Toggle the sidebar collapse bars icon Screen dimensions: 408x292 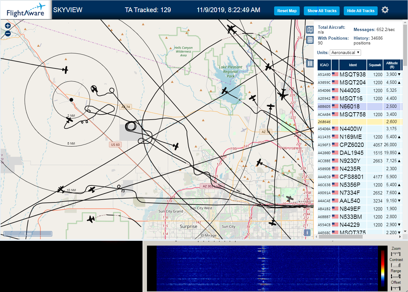click(x=310, y=63)
